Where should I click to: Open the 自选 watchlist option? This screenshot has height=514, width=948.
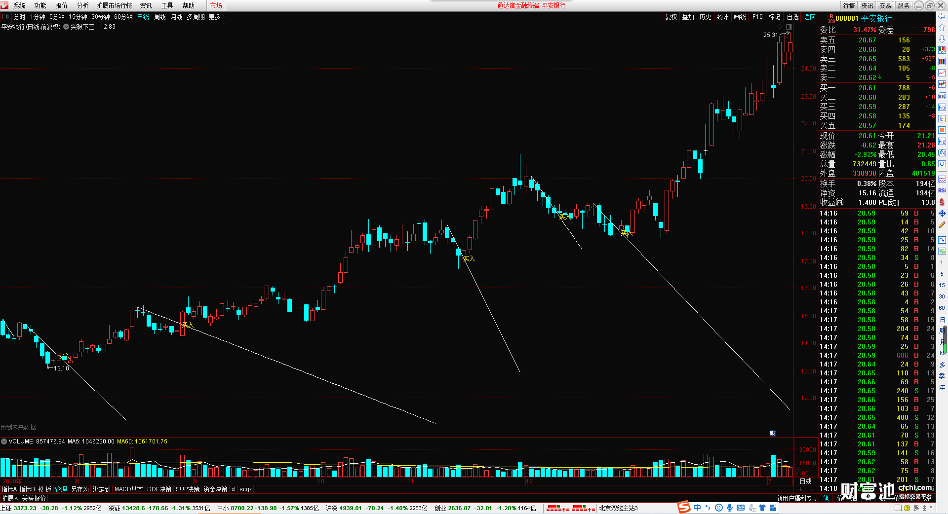(792, 17)
